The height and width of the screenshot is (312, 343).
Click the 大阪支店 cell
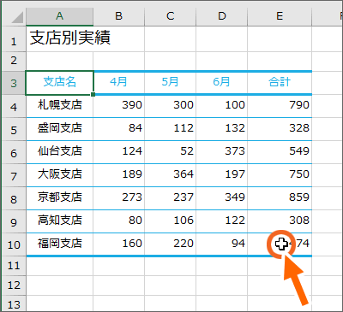pyautogui.click(x=60, y=175)
